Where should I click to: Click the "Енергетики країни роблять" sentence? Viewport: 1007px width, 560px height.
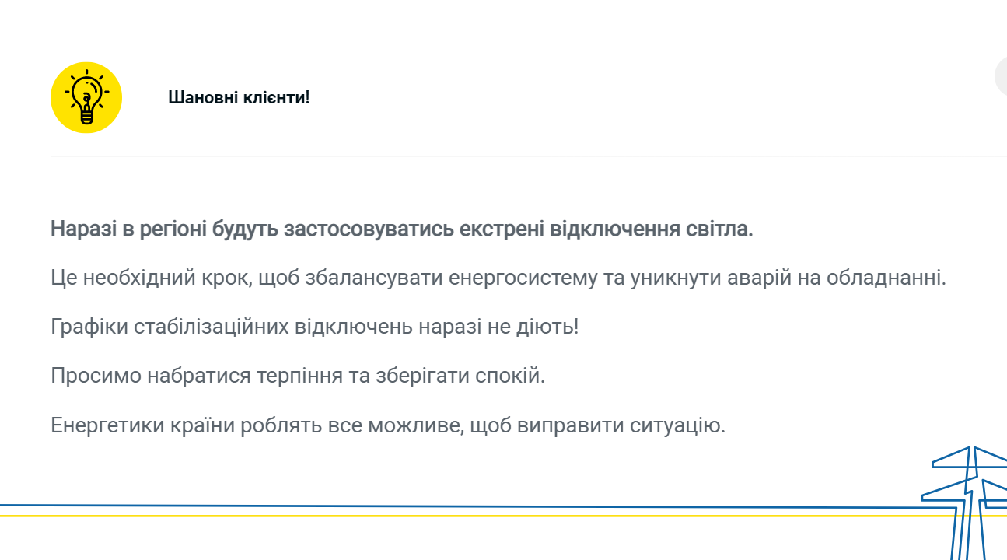point(387,425)
